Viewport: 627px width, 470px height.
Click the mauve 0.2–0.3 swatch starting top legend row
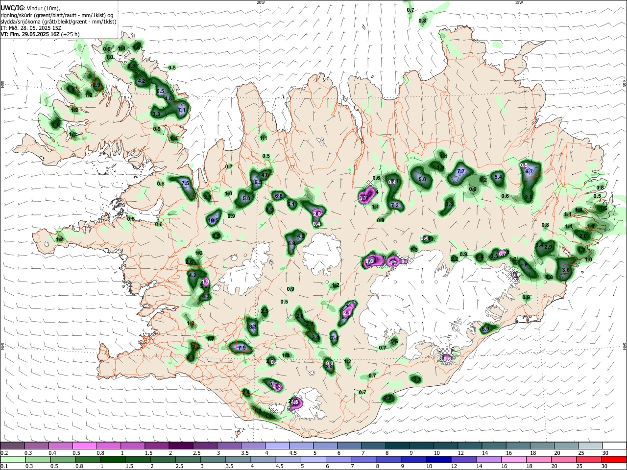pyautogui.click(x=12, y=446)
